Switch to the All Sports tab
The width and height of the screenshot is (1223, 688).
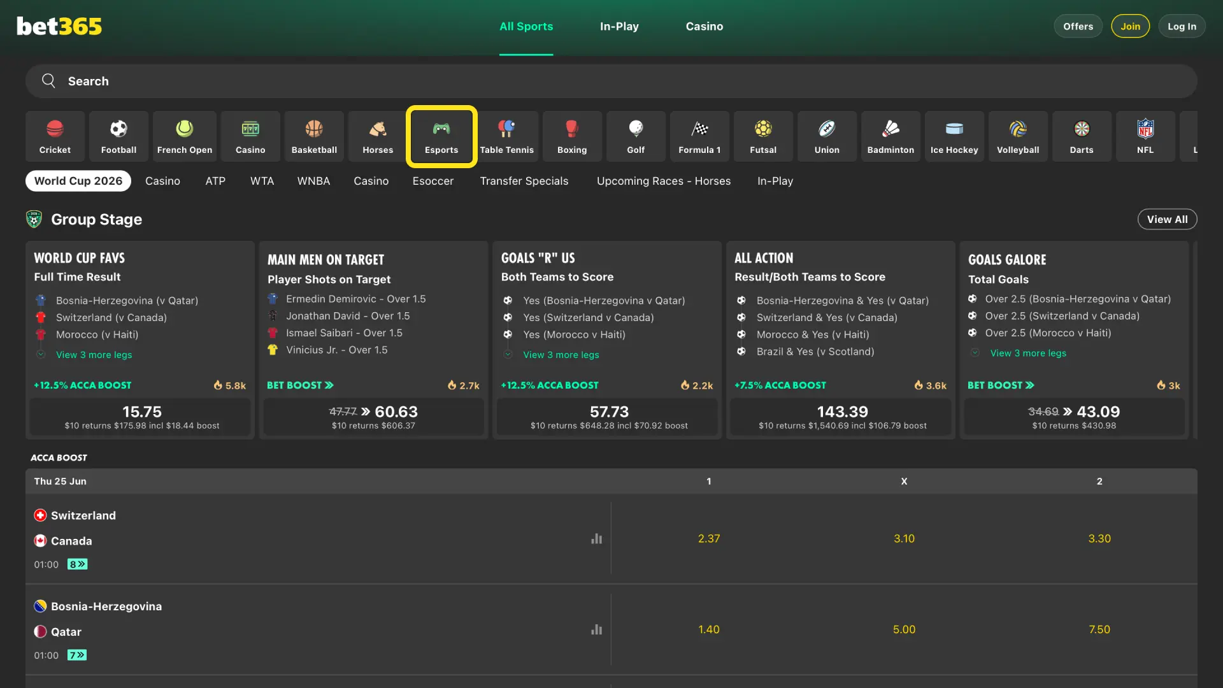pyautogui.click(x=526, y=26)
